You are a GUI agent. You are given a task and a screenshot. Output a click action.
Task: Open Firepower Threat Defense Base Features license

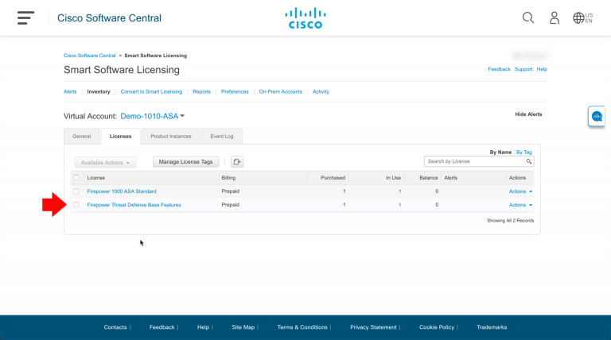pyautogui.click(x=134, y=205)
